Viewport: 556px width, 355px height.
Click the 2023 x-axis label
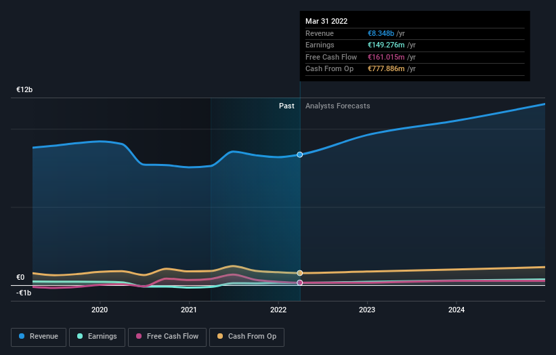point(367,310)
